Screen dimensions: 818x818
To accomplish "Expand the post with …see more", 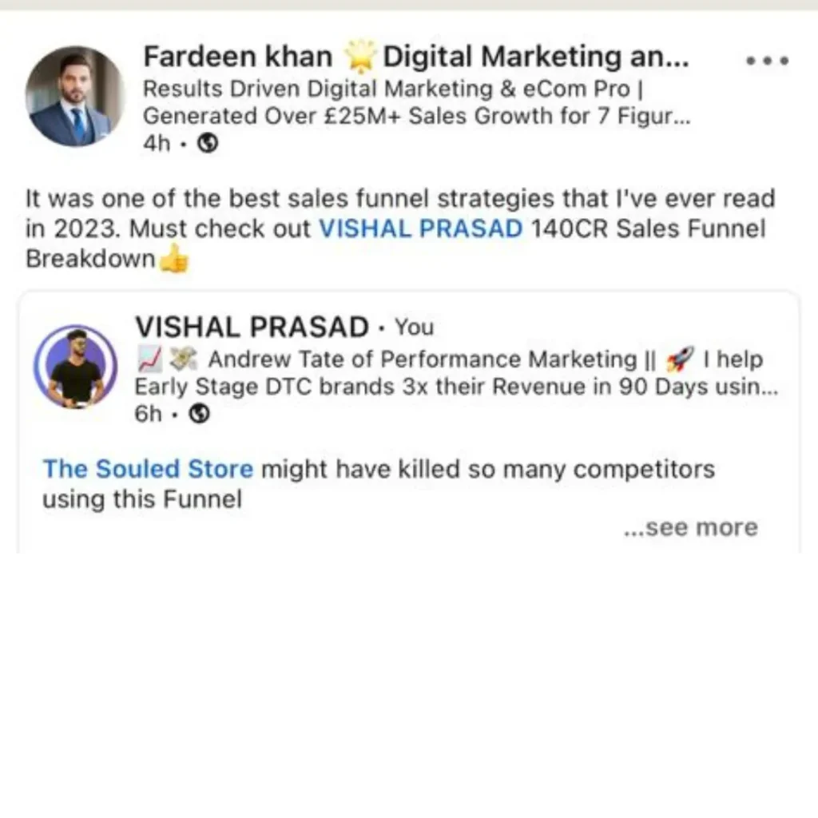I will [691, 527].
